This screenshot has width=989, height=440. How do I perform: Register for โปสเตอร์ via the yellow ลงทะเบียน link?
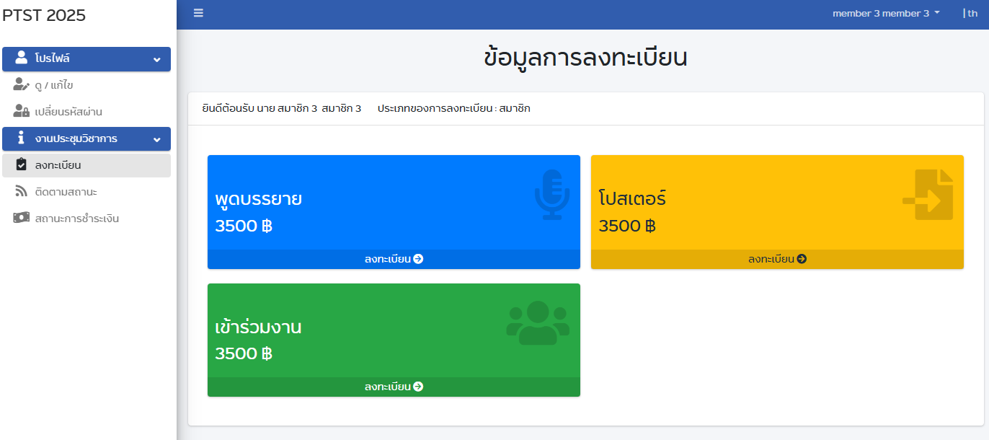tap(777, 259)
